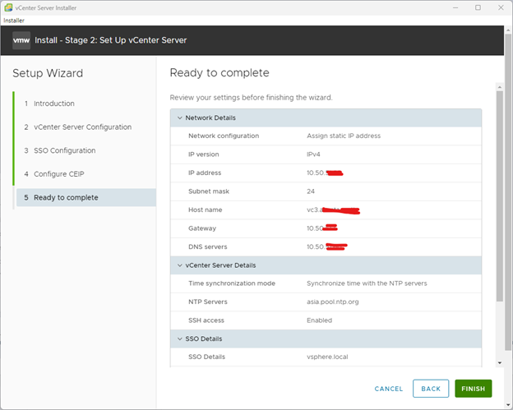Collapse the Network Details section
This screenshot has height=410, width=513.
pos(179,117)
